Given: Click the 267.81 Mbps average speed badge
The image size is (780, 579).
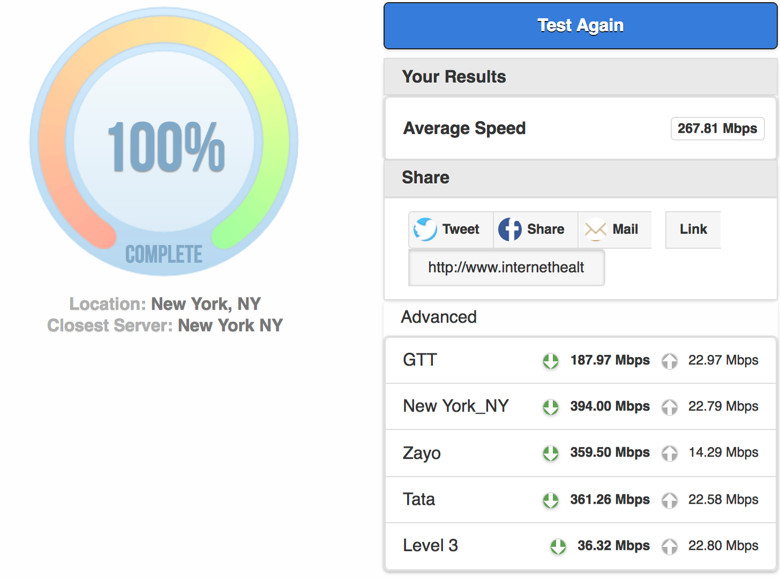Looking at the screenshot, I should (717, 129).
